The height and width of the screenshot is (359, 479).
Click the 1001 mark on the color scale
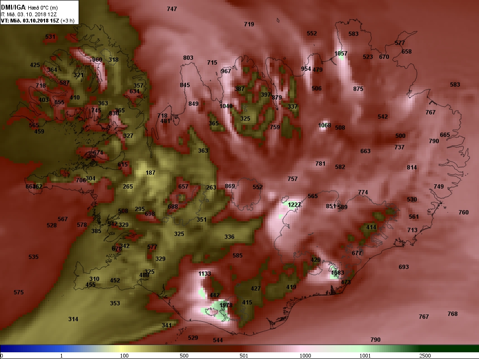point(365,356)
